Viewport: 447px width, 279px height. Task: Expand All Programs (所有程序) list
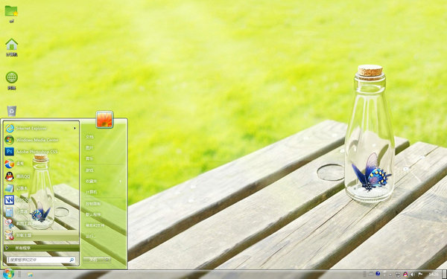(41, 248)
